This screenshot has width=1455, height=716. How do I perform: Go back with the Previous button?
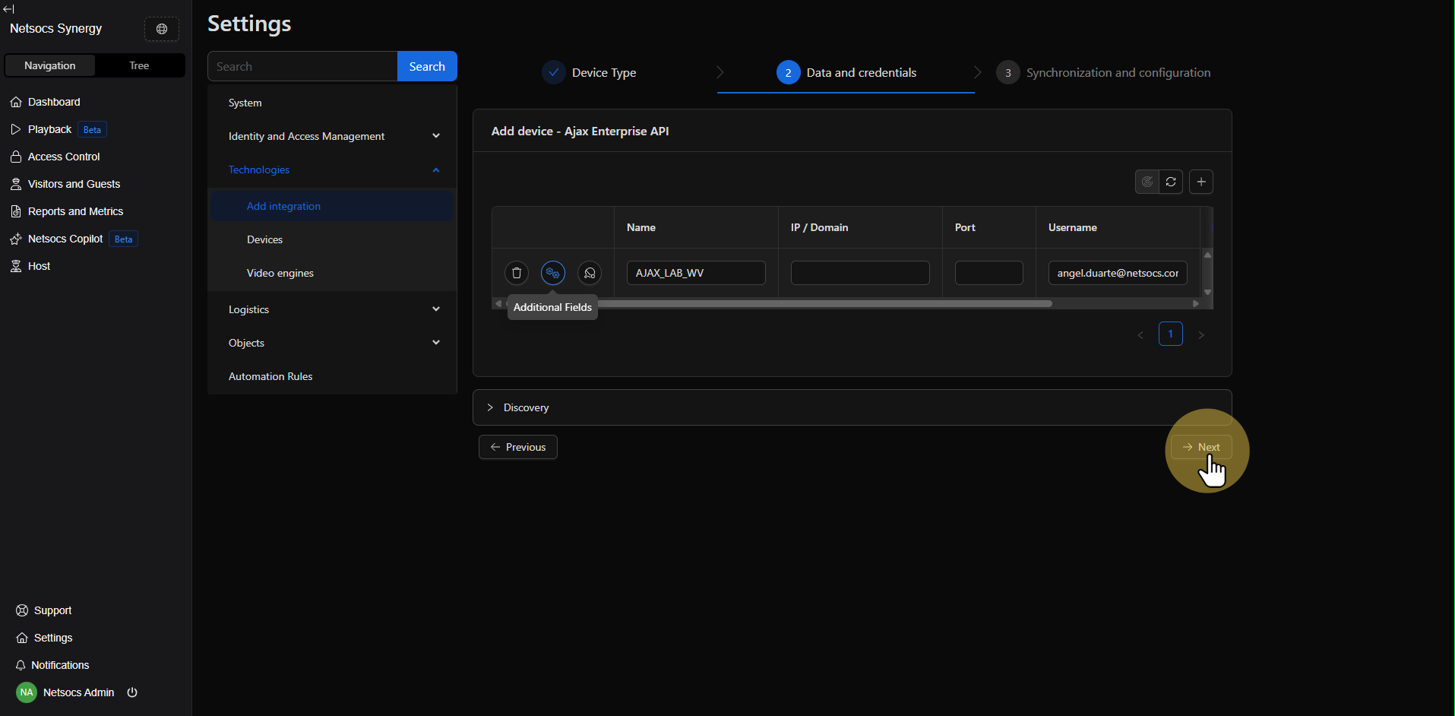(x=518, y=447)
